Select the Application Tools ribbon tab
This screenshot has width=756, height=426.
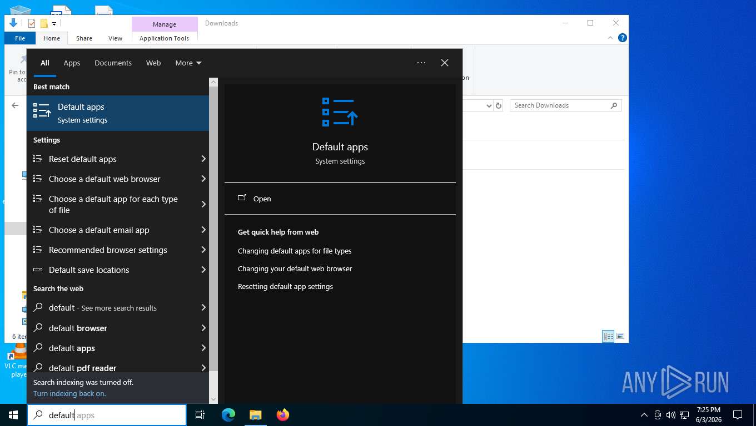(164, 38)
